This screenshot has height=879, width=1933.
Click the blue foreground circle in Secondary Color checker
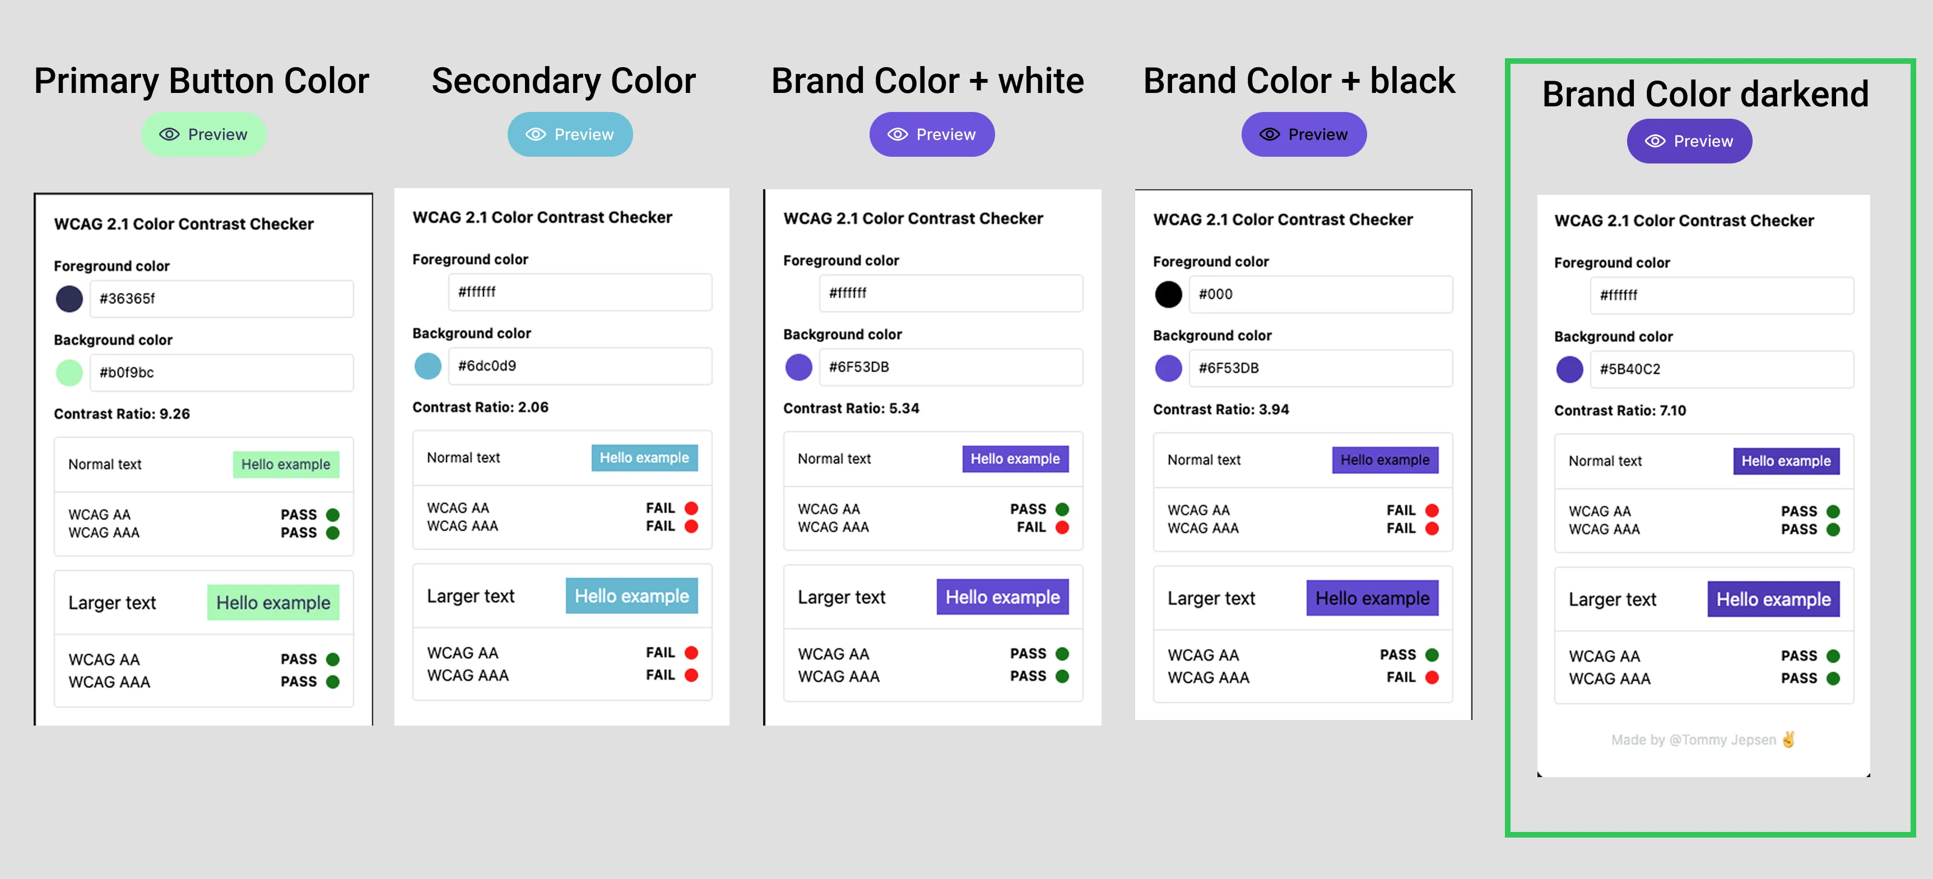point(429,366)
